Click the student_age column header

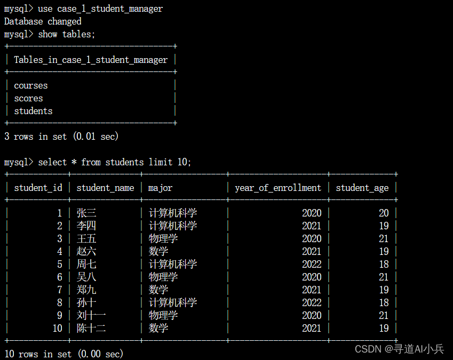click(362, 188)
